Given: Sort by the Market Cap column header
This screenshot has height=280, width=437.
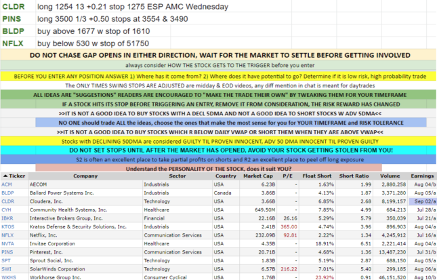Looking at the screenshot, I should click(258, 176).
